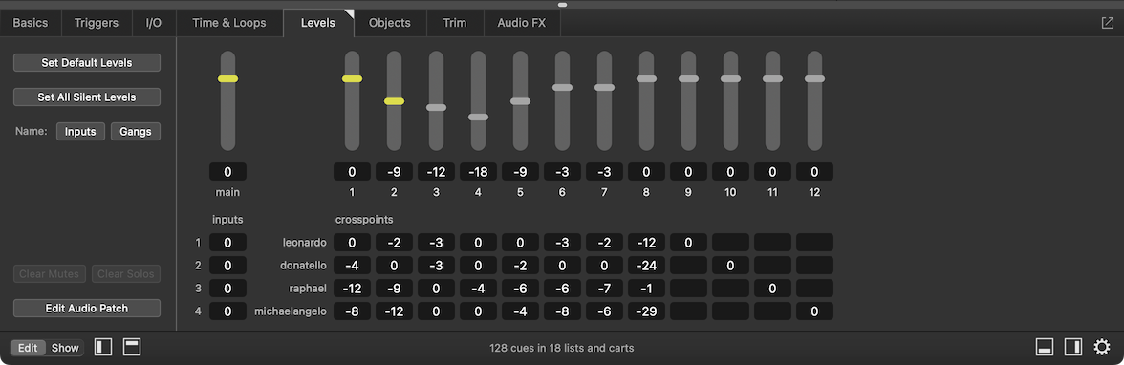Click the michaelangelo input name
Viewport: 1124px width, 365px height.
291,311
